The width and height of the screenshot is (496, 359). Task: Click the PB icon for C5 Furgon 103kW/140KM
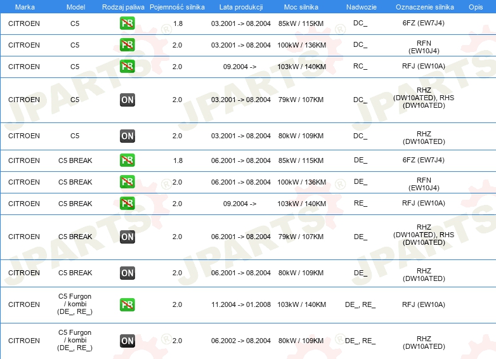pos(127,304)
